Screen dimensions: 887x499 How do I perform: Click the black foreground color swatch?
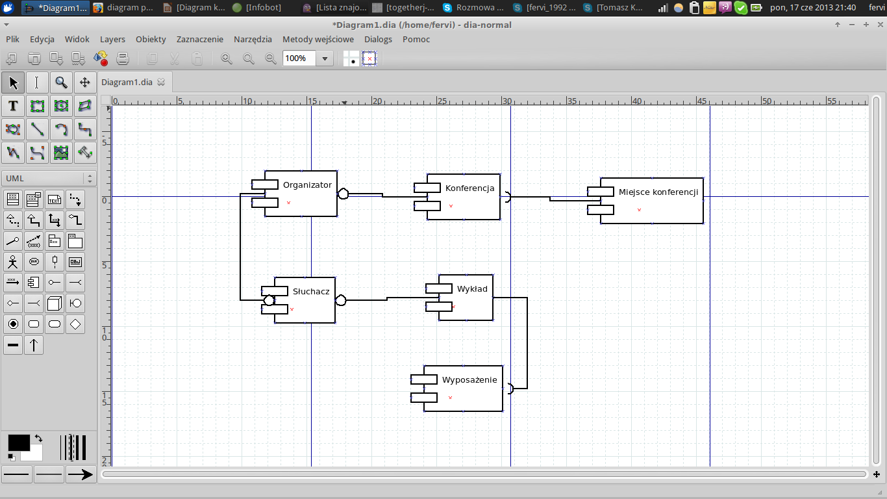(x=18, y=443)
